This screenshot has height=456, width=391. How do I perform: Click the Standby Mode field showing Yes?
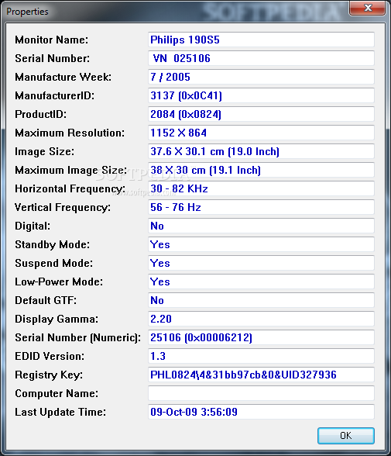pyautogui.click(x=261, y=244)
